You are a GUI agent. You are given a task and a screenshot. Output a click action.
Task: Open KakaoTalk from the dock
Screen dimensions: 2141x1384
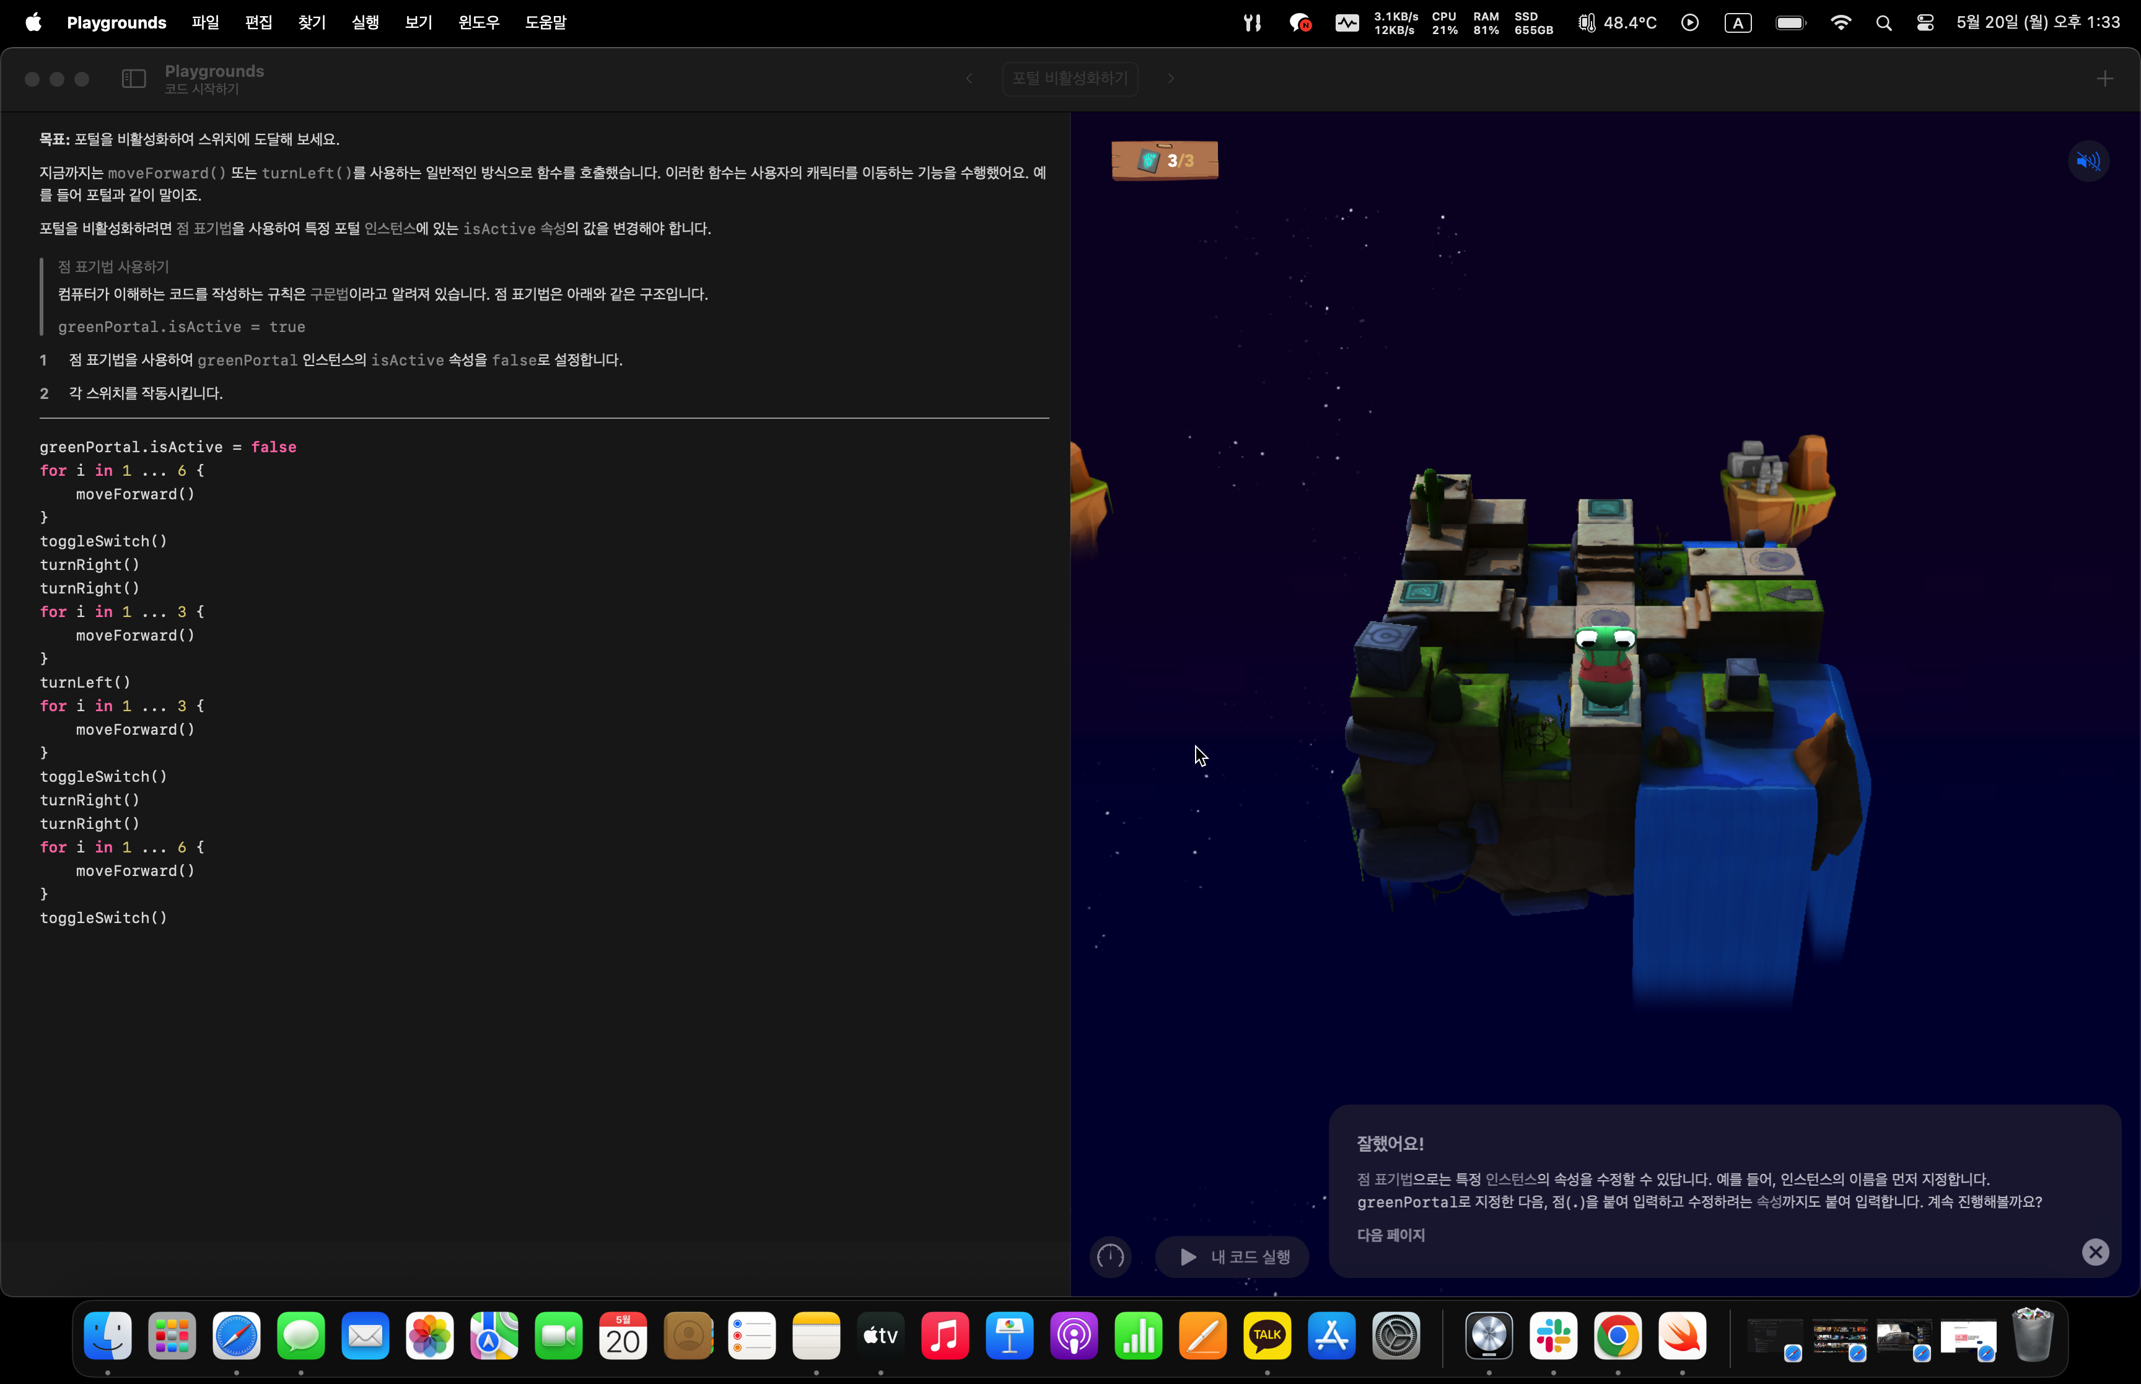[1268, 1336]
